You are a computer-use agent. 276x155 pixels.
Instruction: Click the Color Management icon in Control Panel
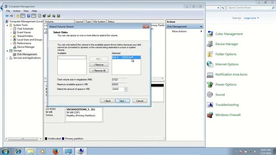[210, 34]
